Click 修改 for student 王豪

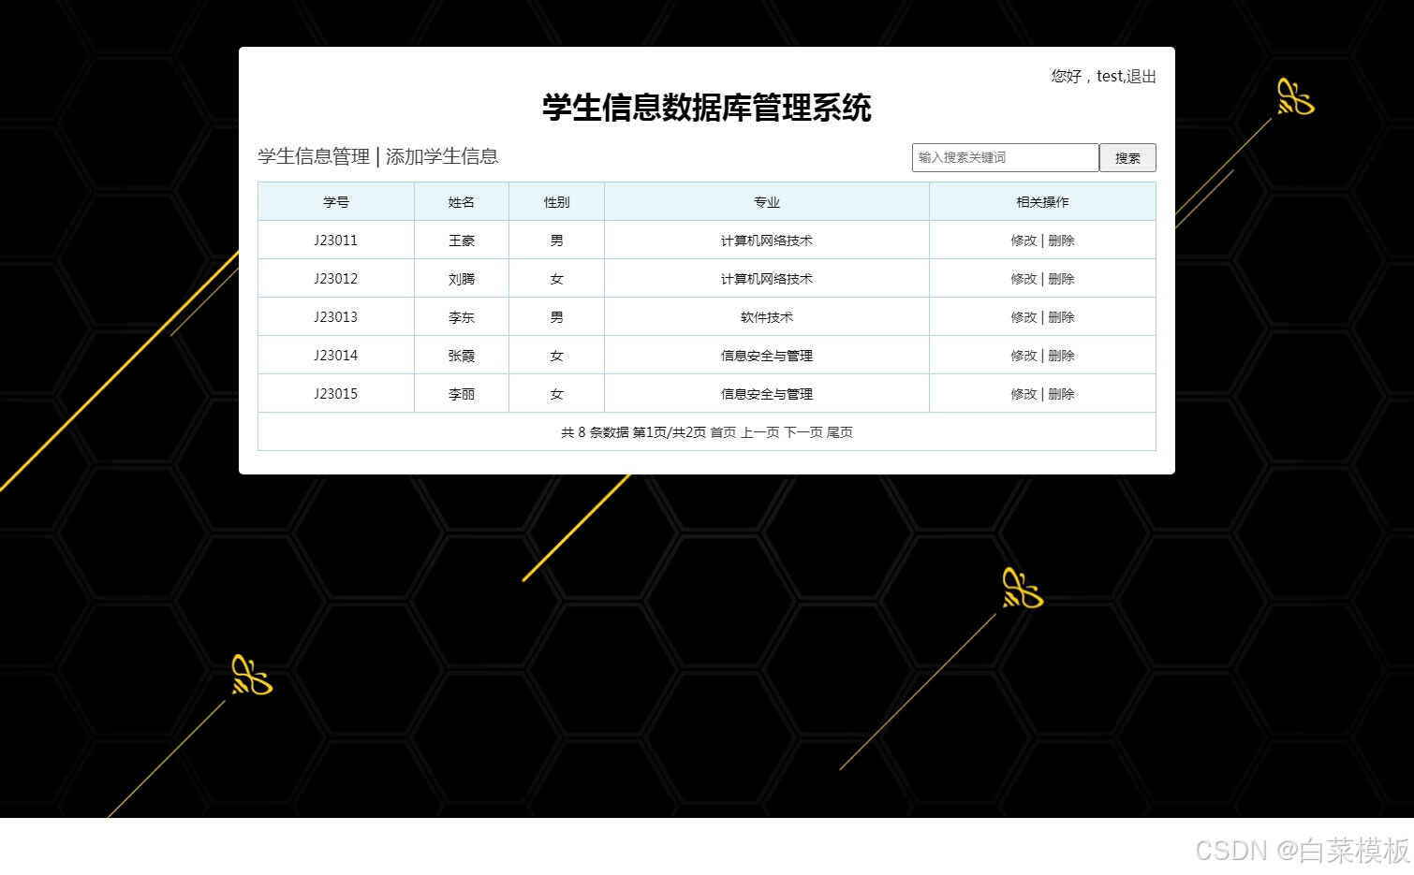pyautogui.click(x=1024, y=240)
